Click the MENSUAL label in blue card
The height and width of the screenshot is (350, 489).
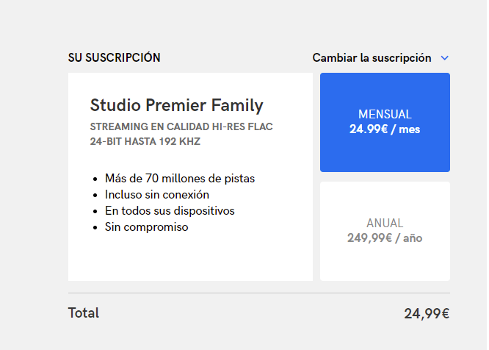pos(385,114)
